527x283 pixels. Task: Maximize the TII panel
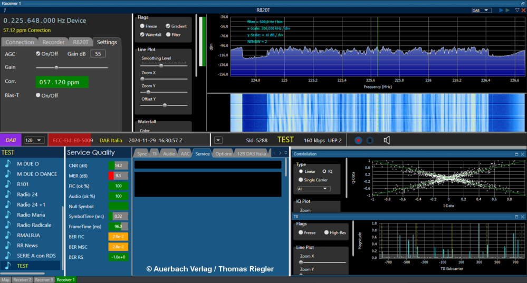pyautogui.click(x=516, y=217)
